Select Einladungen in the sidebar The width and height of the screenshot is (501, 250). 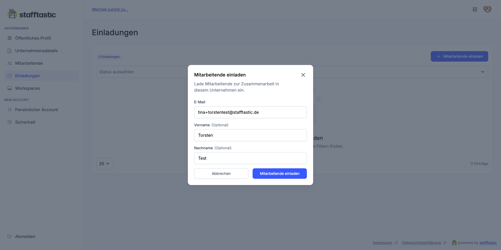tap(27, 76)
